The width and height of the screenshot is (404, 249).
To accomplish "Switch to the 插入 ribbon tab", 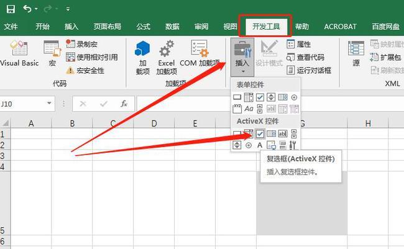I will pyautogui.click(x=71, y=27).
